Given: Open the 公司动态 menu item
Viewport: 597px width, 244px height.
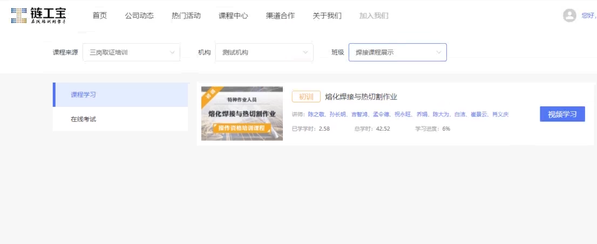Looking at the screenshot, I should tap(139, 16).
